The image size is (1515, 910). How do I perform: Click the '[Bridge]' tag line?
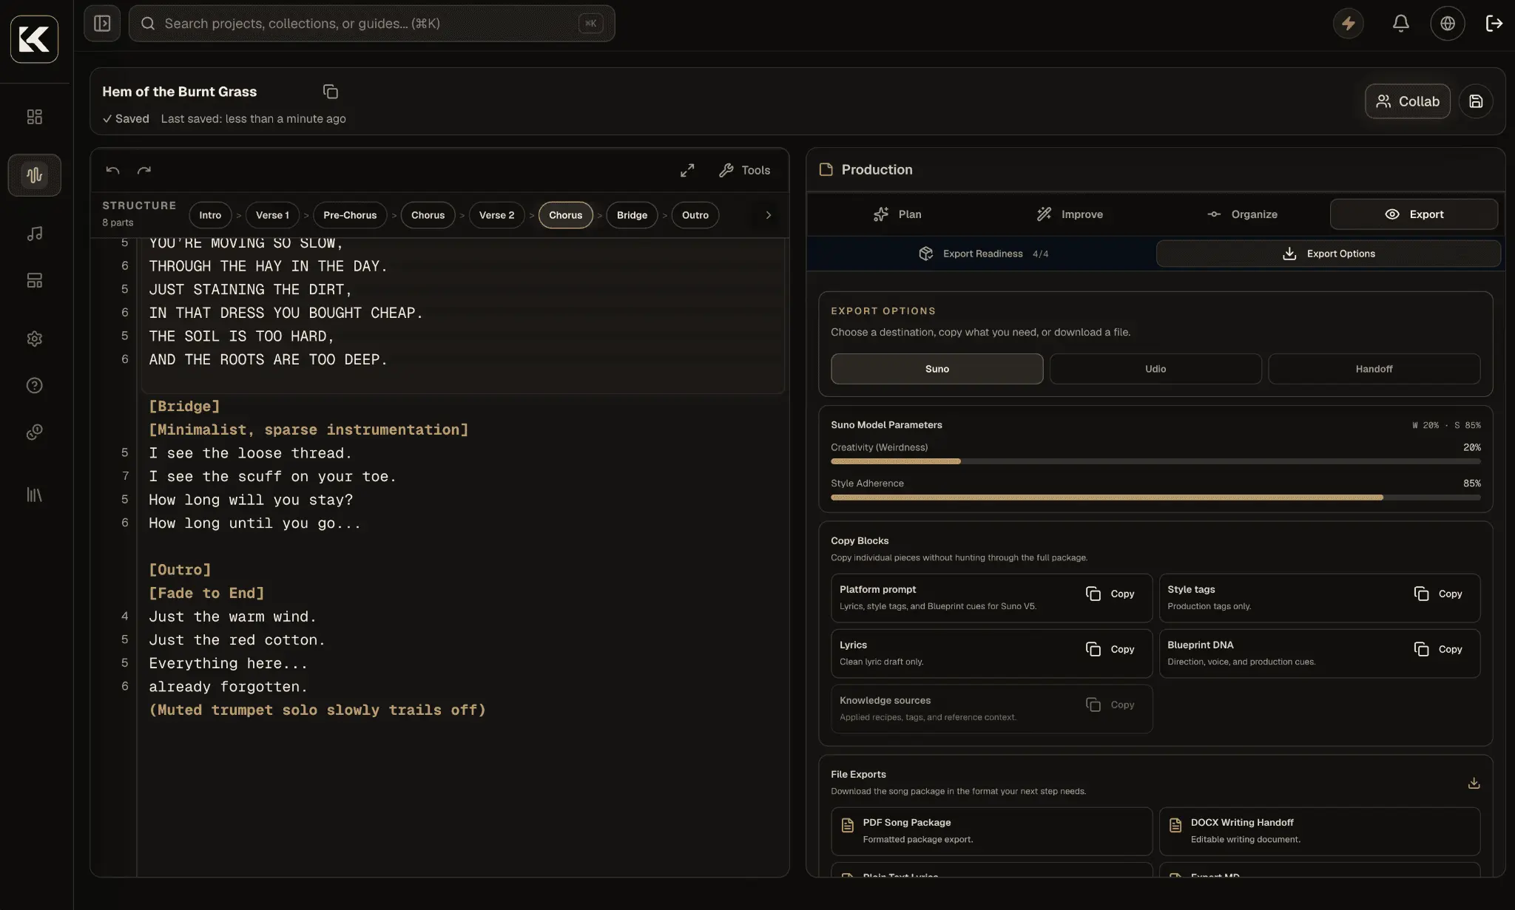click(184, 406)
